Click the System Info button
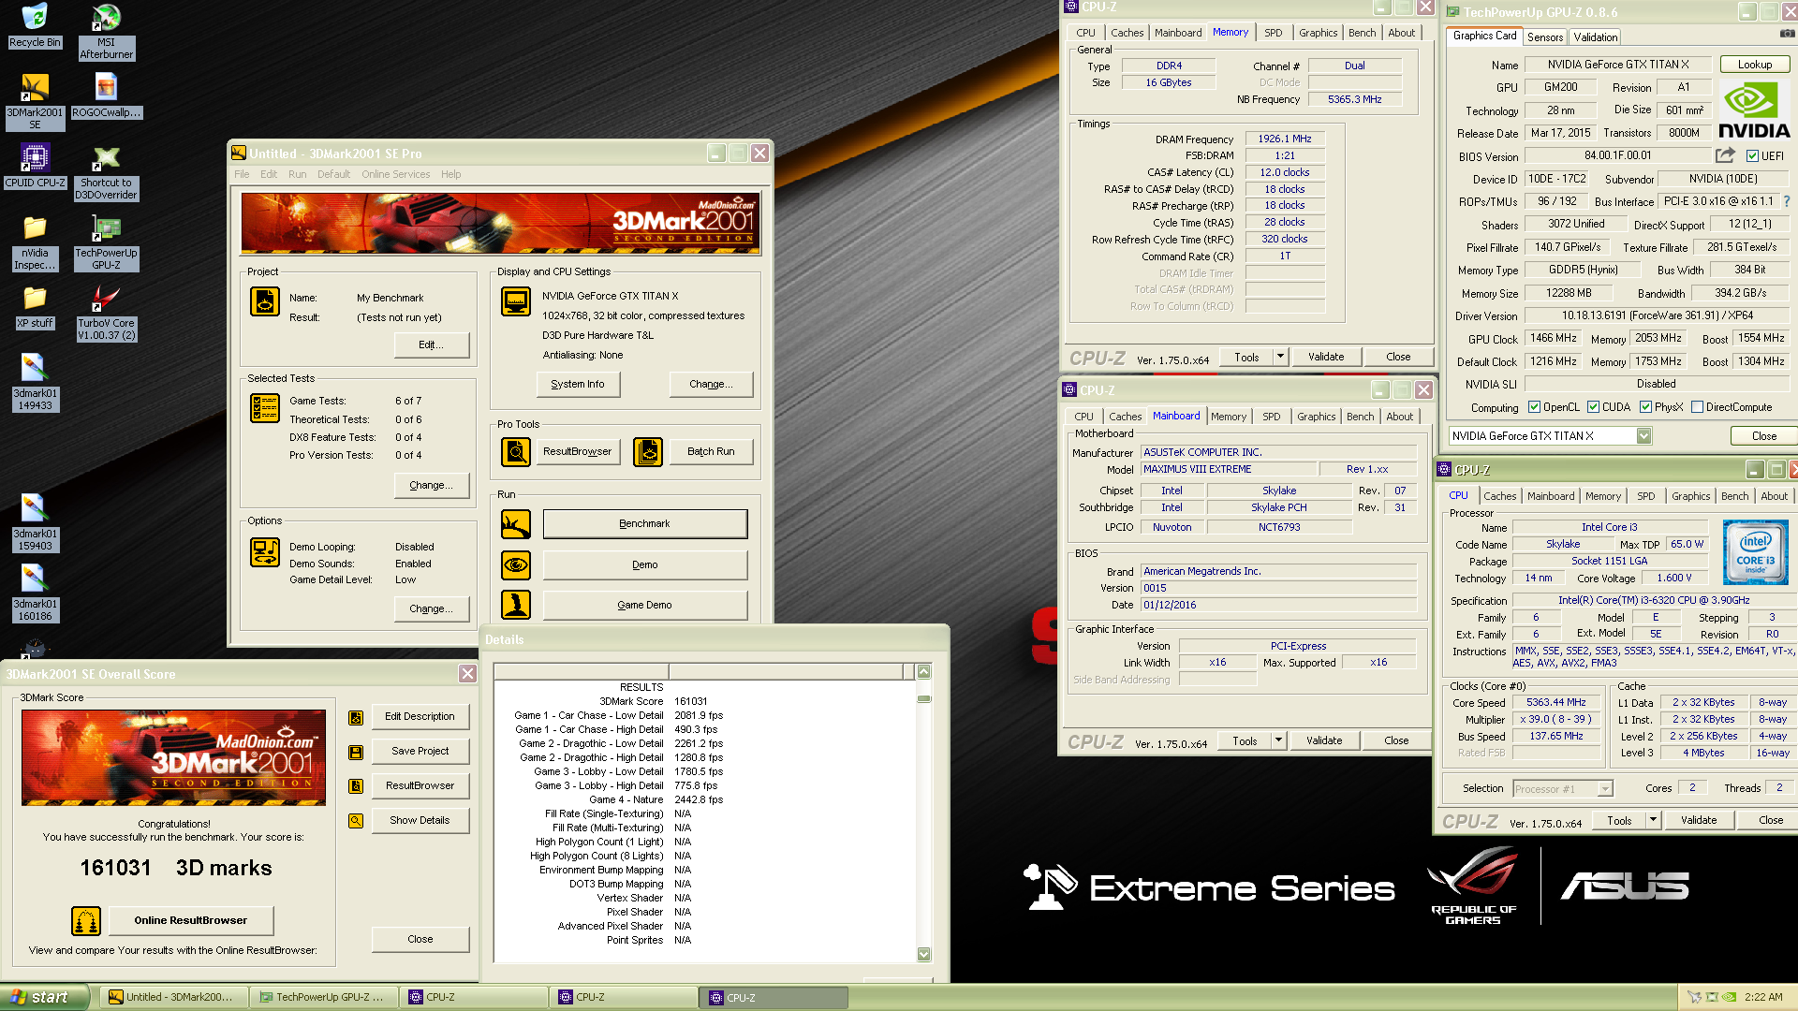The image size is (1798, 1011). click(x=578, y=385)
